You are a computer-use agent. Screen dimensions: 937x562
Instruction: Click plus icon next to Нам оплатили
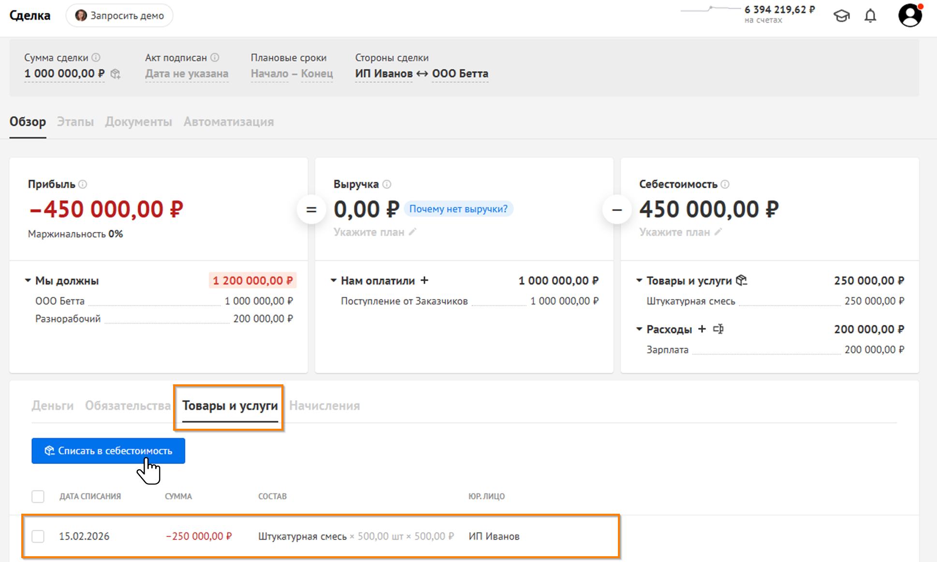[x=425, y=281]
